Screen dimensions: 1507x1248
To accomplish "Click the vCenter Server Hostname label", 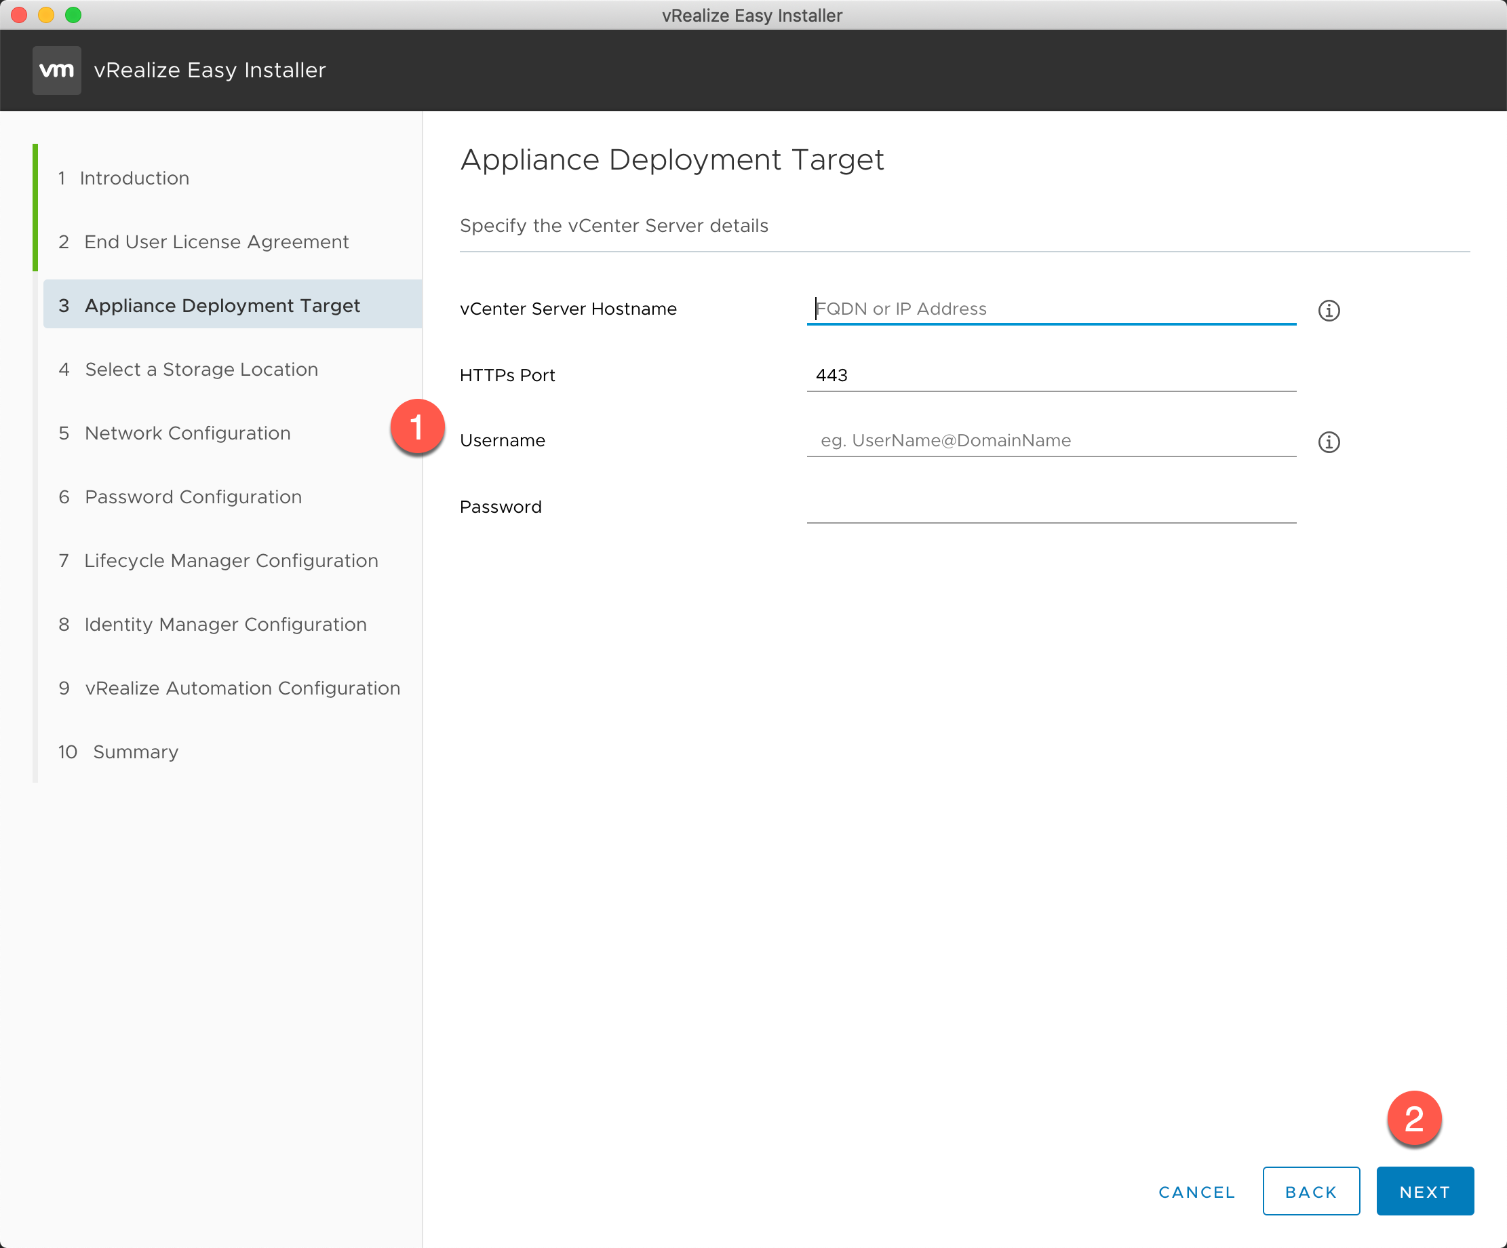I will click(x=568, y=309).
